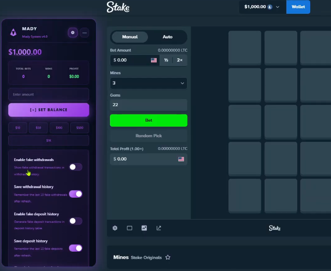Minimize the Mady panel
The image size is (331, 271).
pyautogui.click(x=84, y=33)
